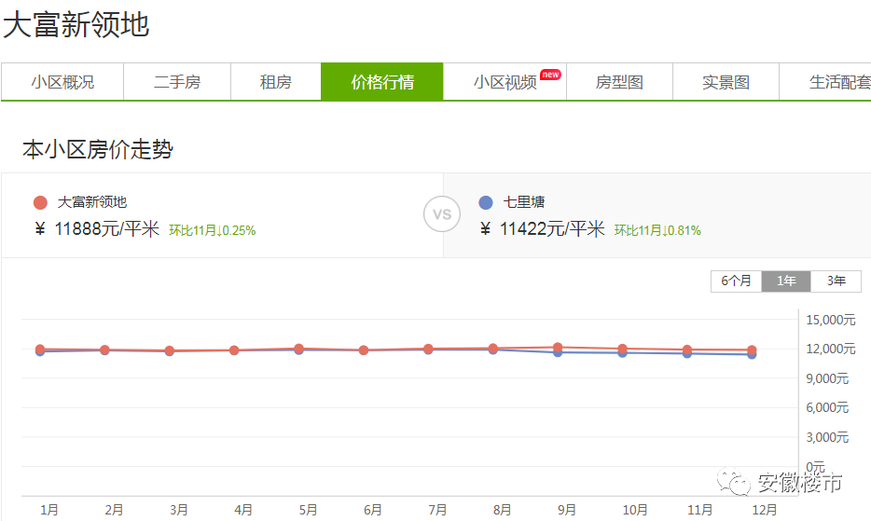Click the VS circle icon
This screenshot has width=871, height=521.
coord(442,214)
